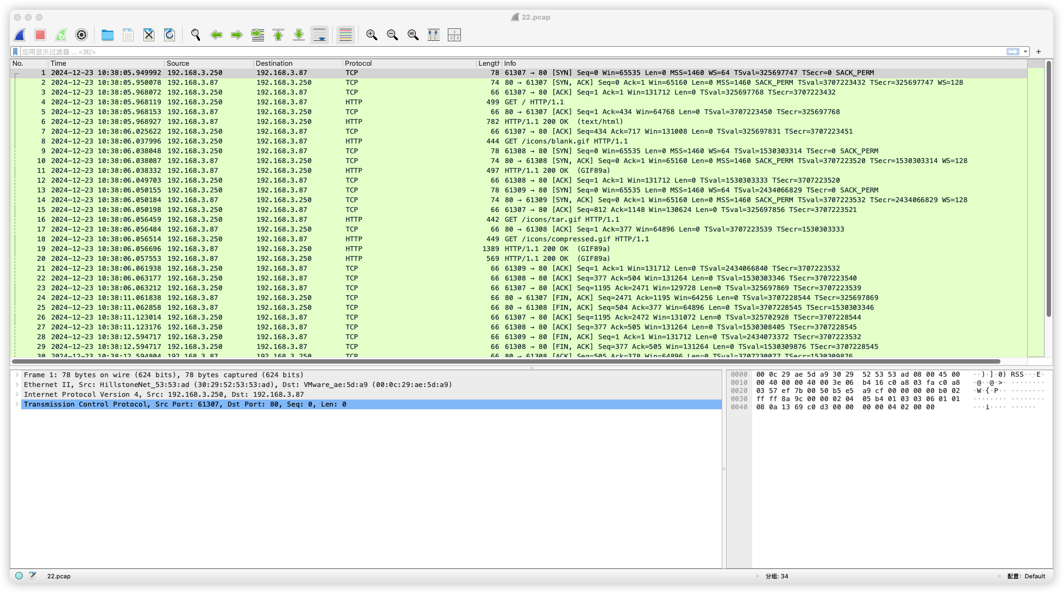The width and height of the screenshot is (1063, 593).
Task: Go to specified packet icon
Action: tap(258, 35)
